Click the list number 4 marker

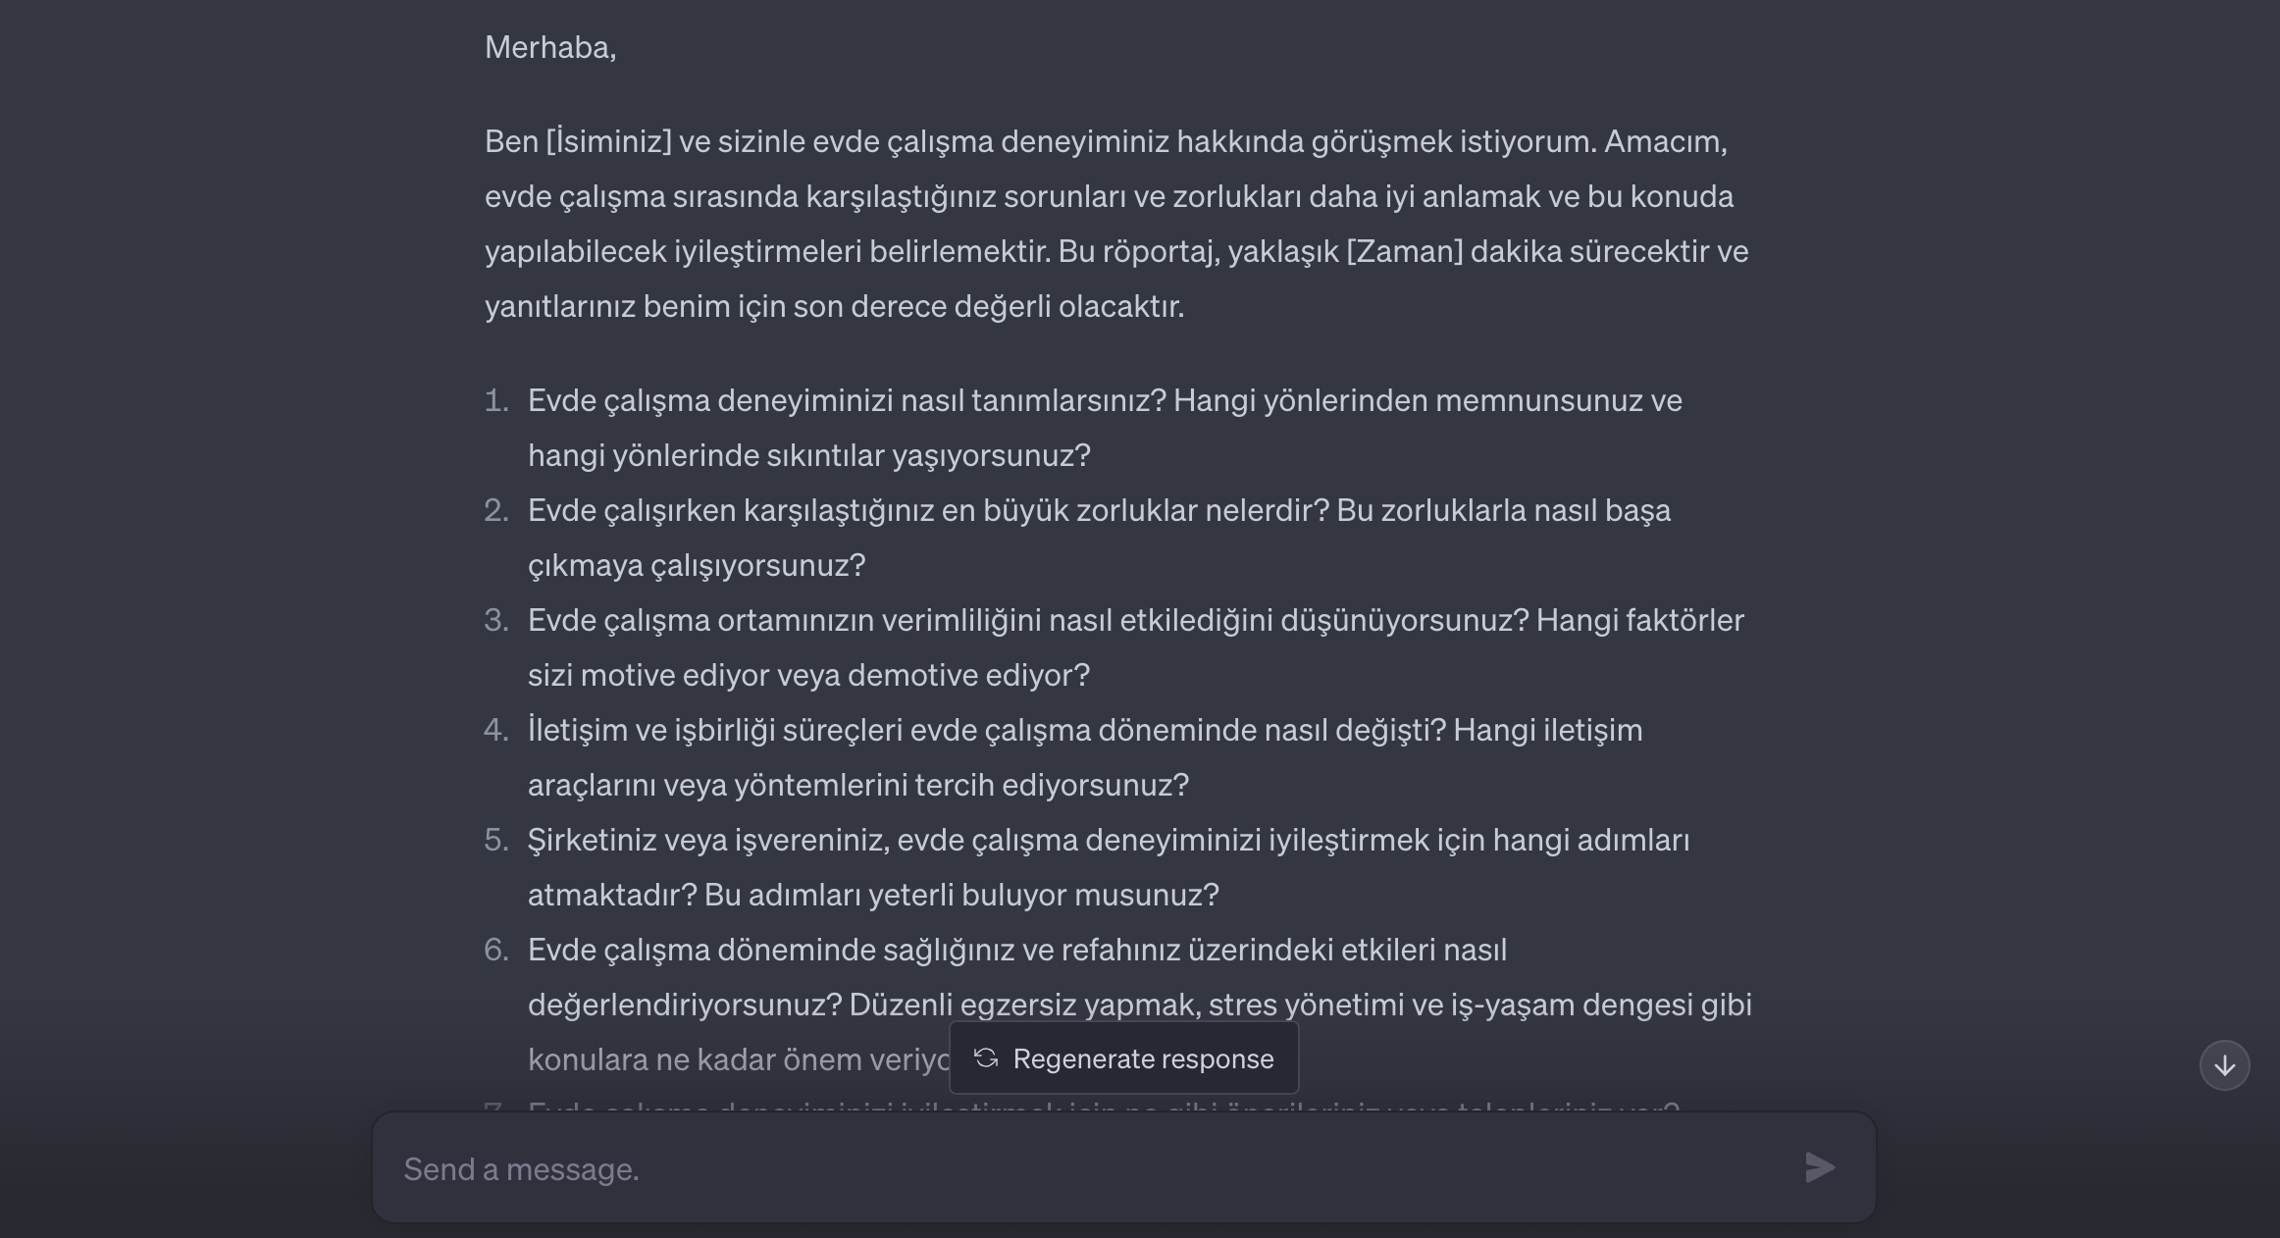tap(496, 730)
